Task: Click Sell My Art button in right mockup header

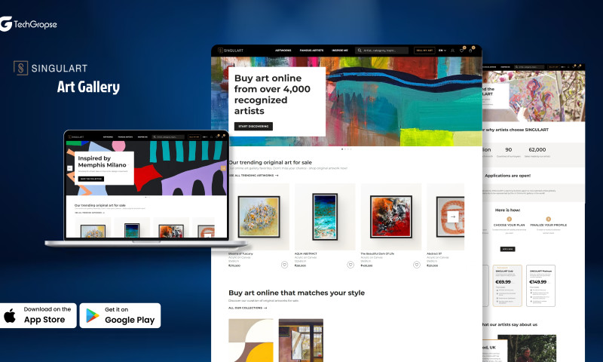Action: [553, 67]
